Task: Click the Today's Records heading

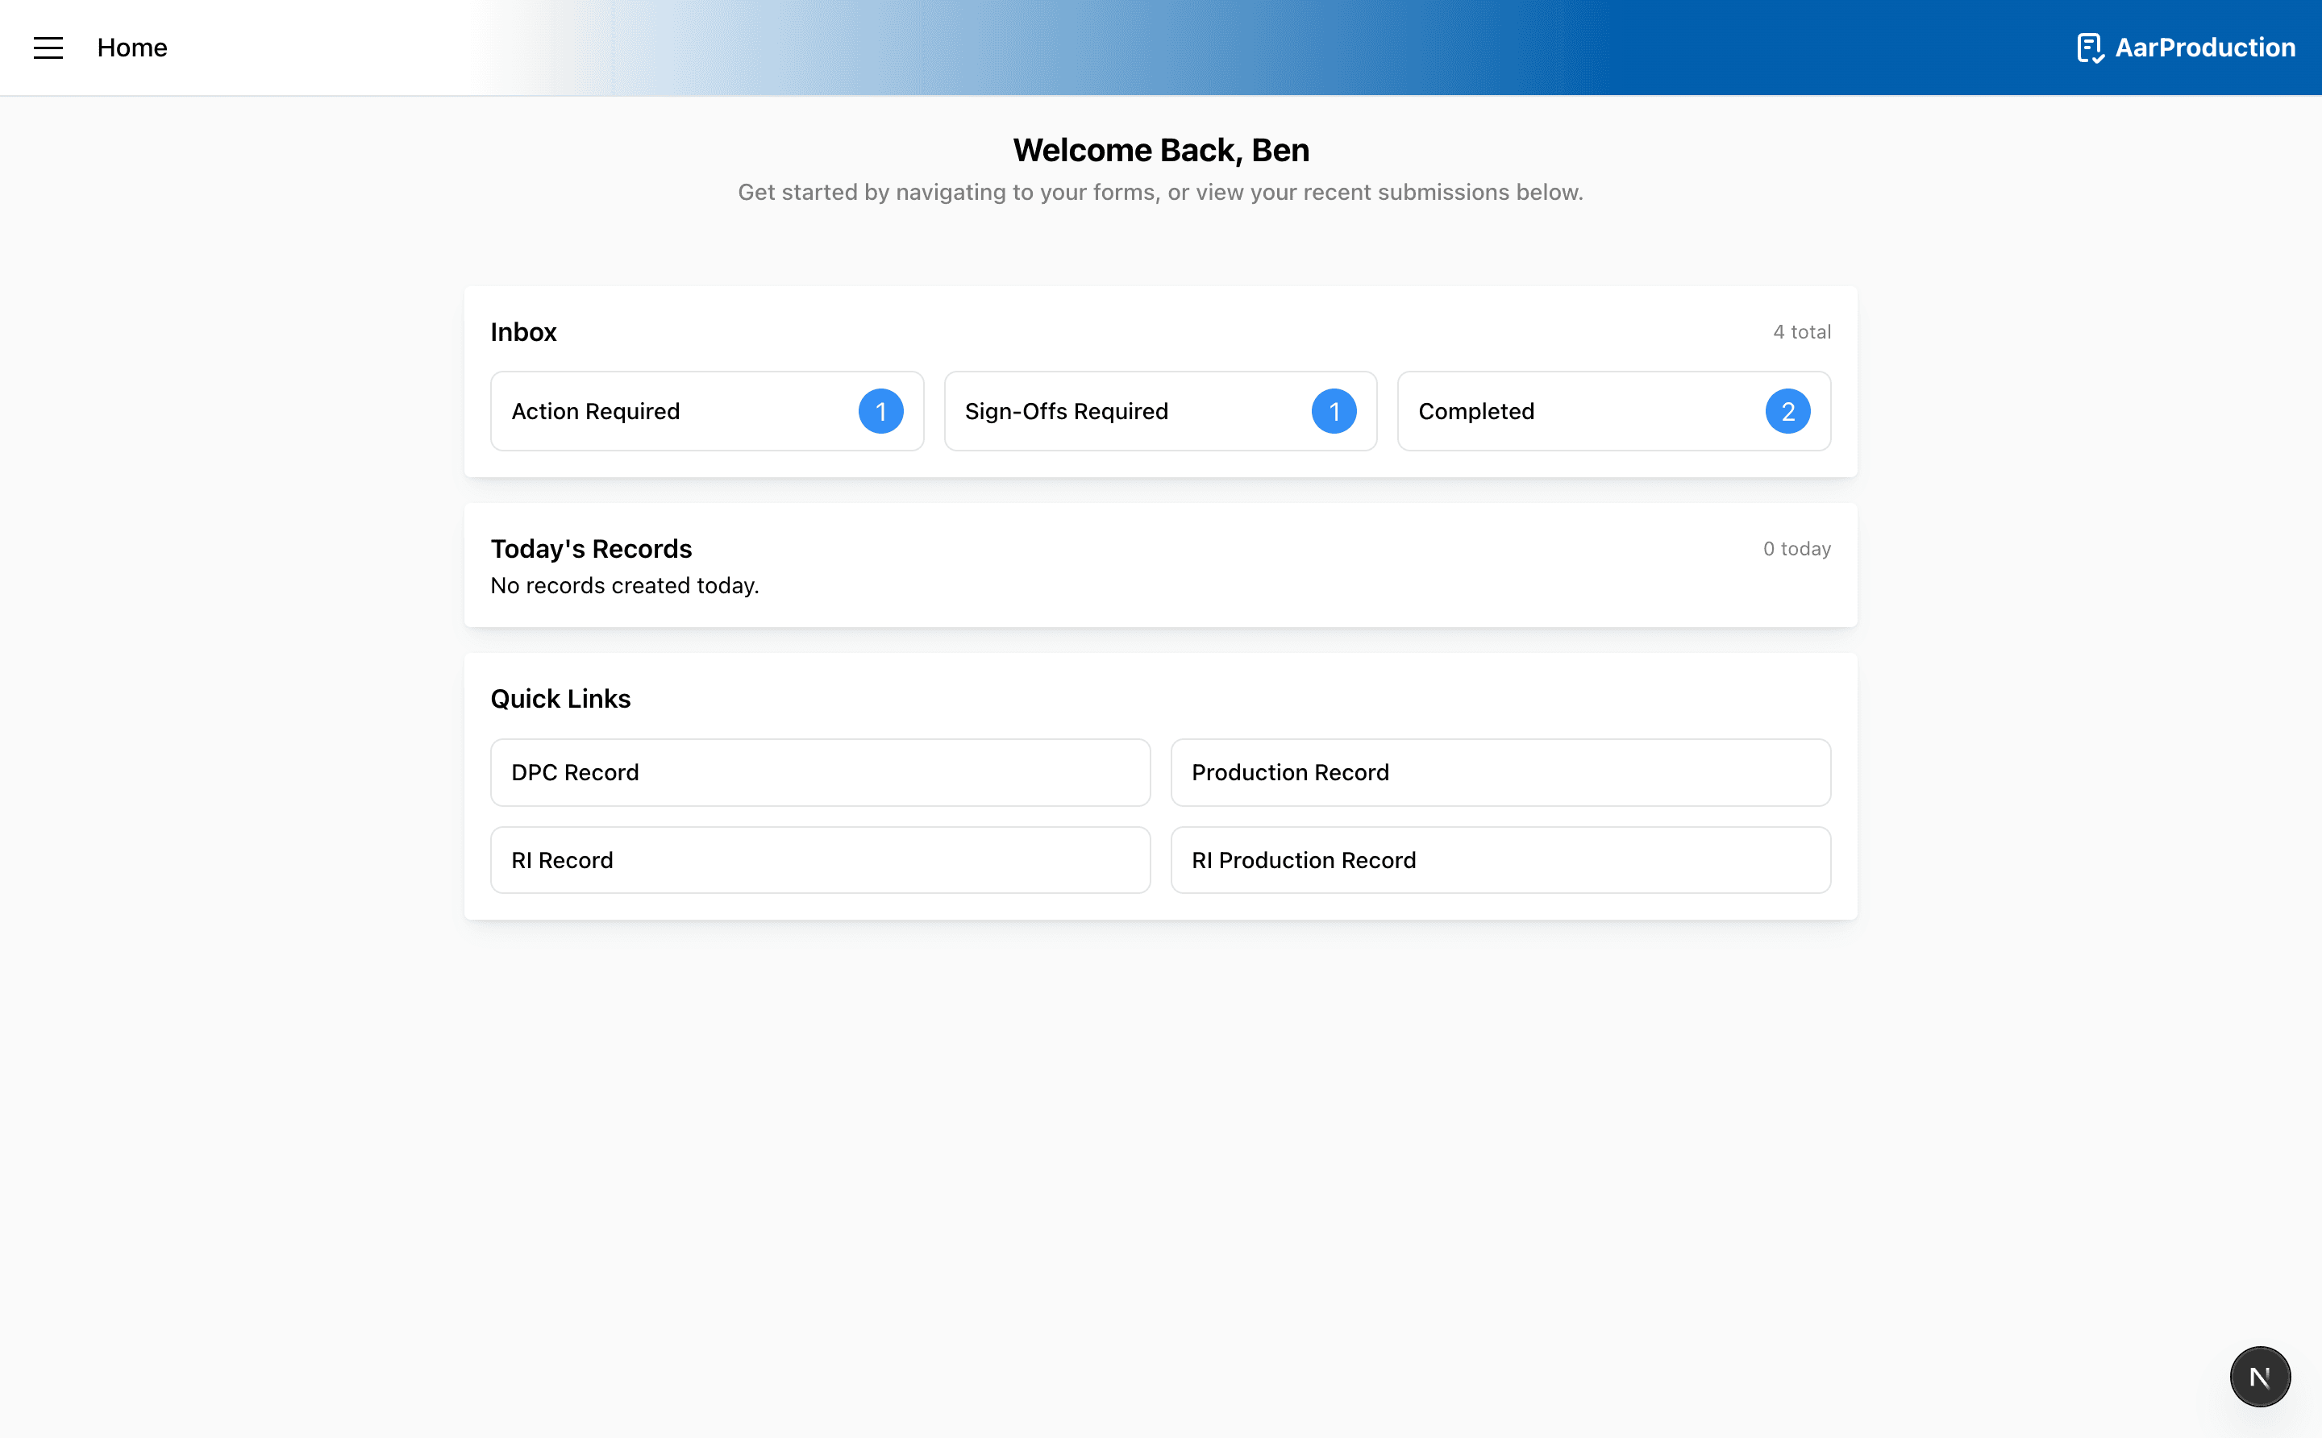Action: click(591, 548)
